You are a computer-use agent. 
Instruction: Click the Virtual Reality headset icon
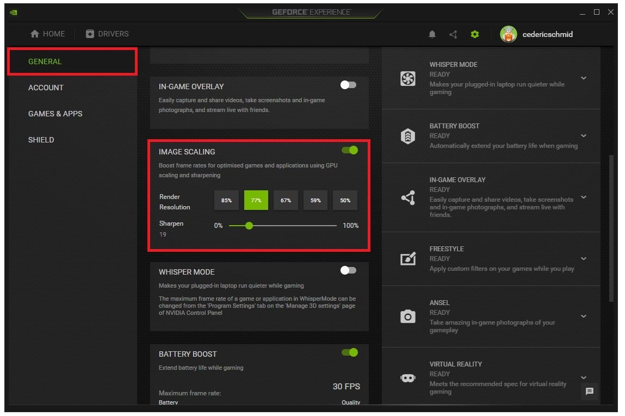(408, 378)
